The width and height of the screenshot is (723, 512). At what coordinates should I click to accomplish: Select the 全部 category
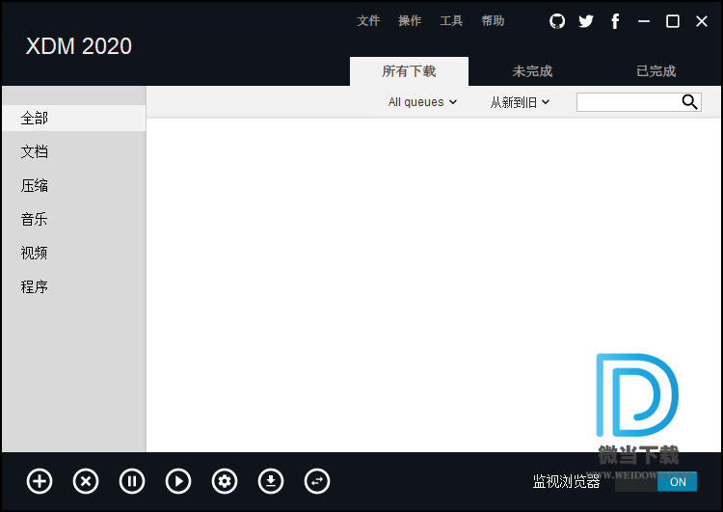[74, 118]
